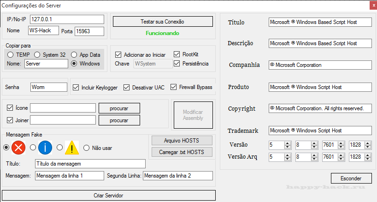Viewport: 377px width, 202px height.
Task: Click the empty Ícone path field
Action: (x=63, y=108)
